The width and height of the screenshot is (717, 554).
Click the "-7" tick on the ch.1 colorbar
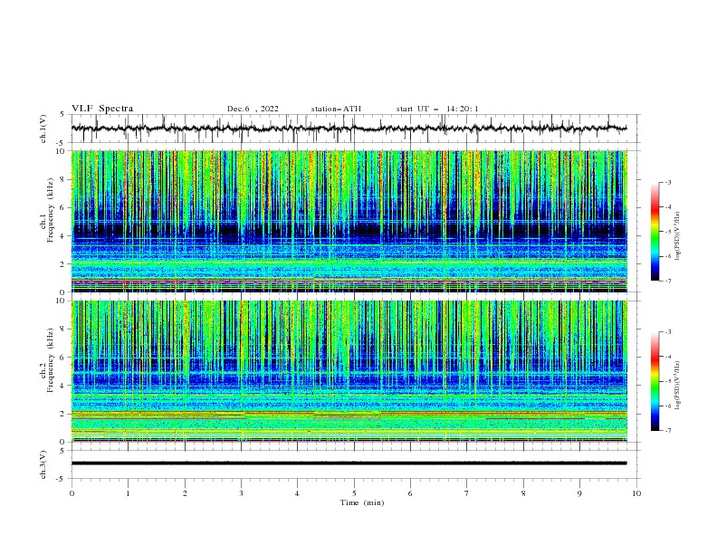667,281
